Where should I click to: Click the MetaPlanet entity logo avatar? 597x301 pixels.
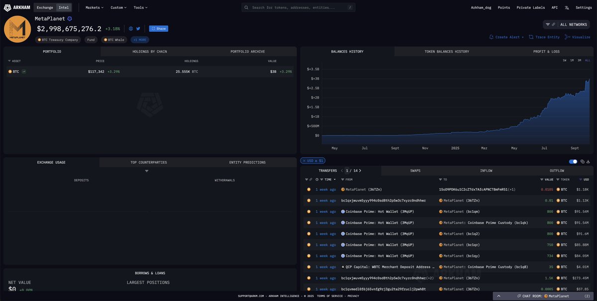[17, 29]
